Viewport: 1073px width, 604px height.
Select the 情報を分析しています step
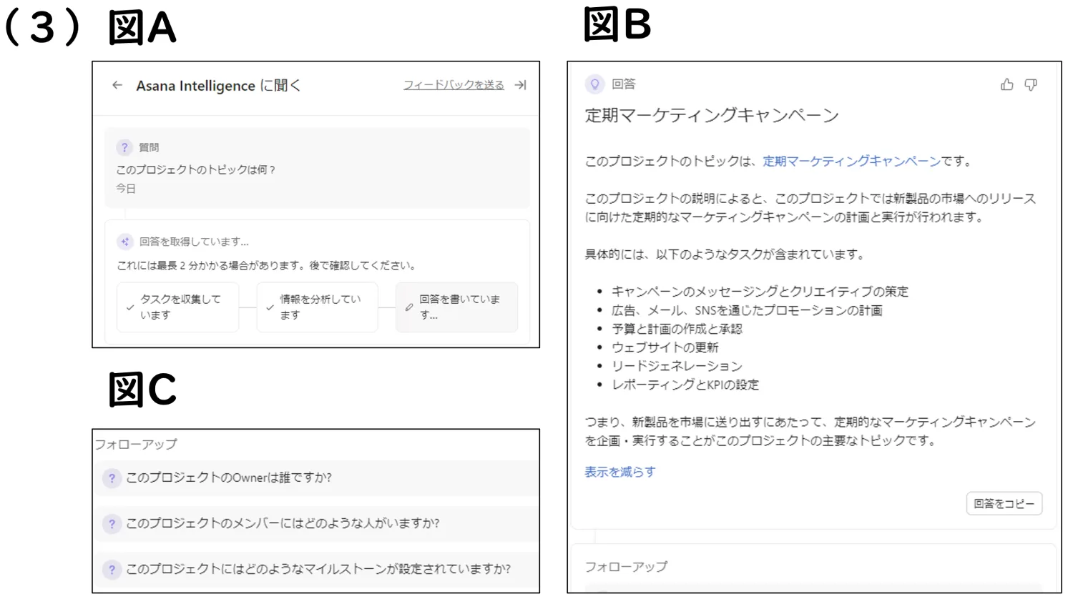tap(317, 307)
